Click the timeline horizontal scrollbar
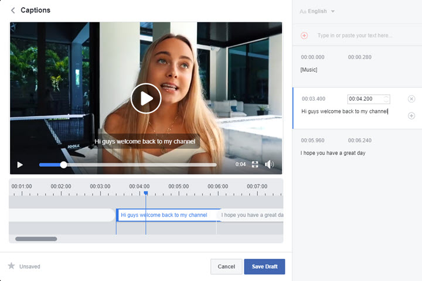This screenshot has width=422, height=281. point(36,239)
